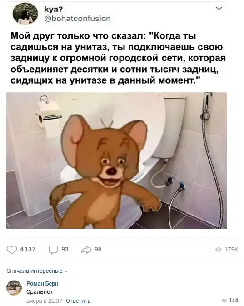Click the comments count 93
244x306 pixels.
(65, 250)
